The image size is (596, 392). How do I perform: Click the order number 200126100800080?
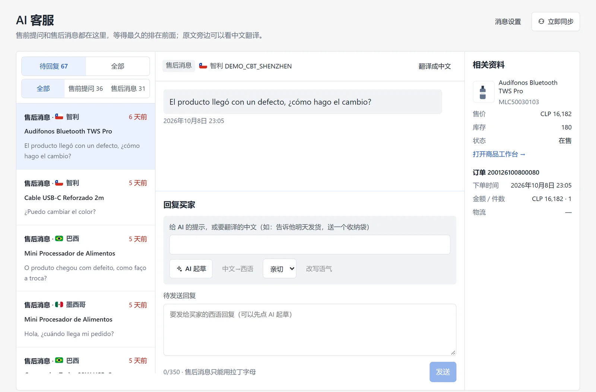513,172
